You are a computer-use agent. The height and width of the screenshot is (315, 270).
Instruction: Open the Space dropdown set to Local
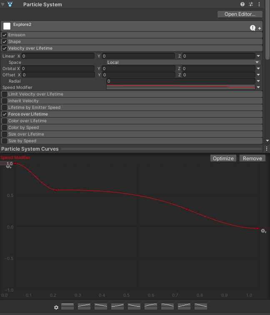184,62
